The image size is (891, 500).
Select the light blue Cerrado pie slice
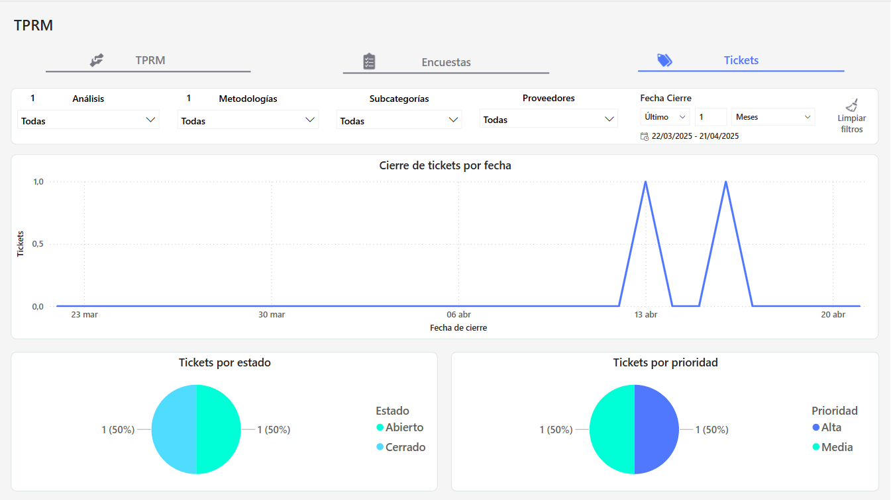(x=174, y=430)
